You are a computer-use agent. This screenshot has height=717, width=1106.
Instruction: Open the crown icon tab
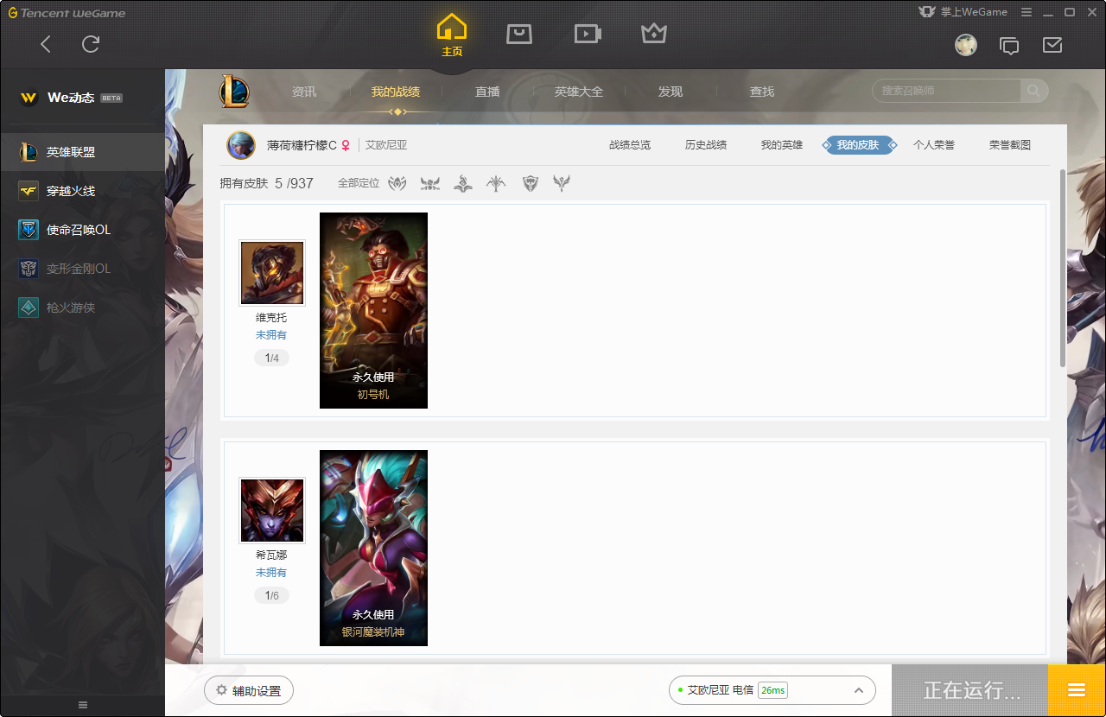tap(654, 34)
